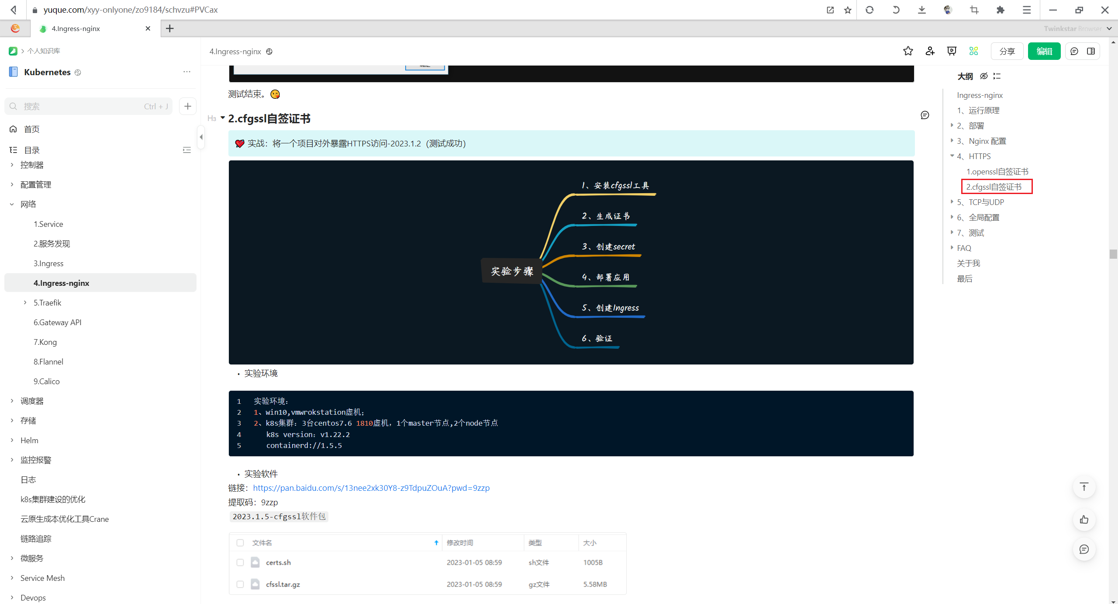Open floating comment bubble button
This screenshot has width=1118, height=604.
coord(1084,549)
